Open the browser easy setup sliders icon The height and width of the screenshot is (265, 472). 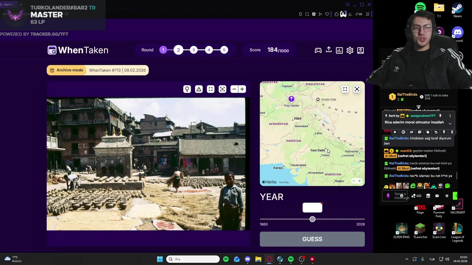tap(368, 14)
